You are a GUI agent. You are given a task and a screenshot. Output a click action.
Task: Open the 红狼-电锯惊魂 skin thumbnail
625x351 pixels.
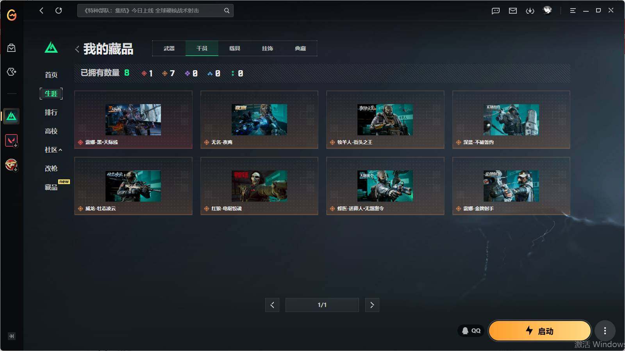259,186
